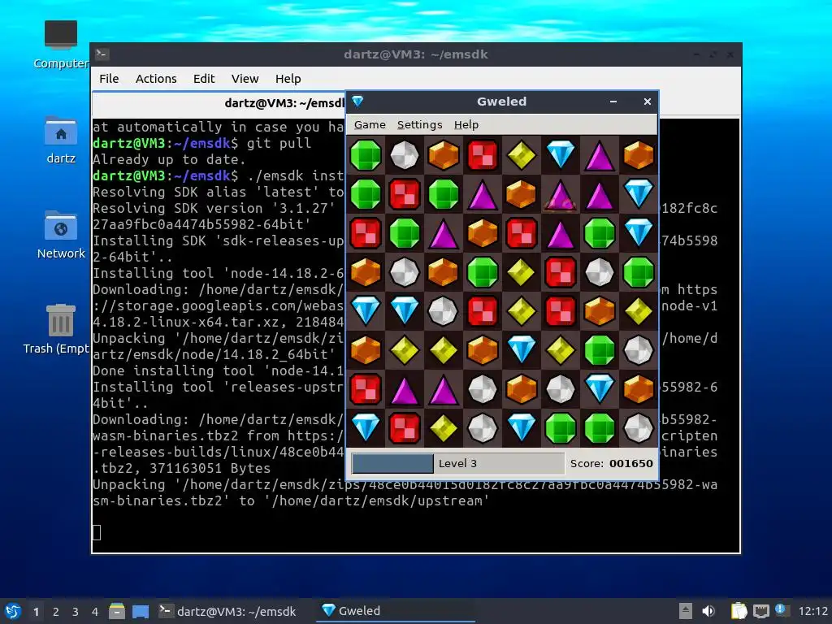Click the red gem in the second row

[x=405, y=193]
